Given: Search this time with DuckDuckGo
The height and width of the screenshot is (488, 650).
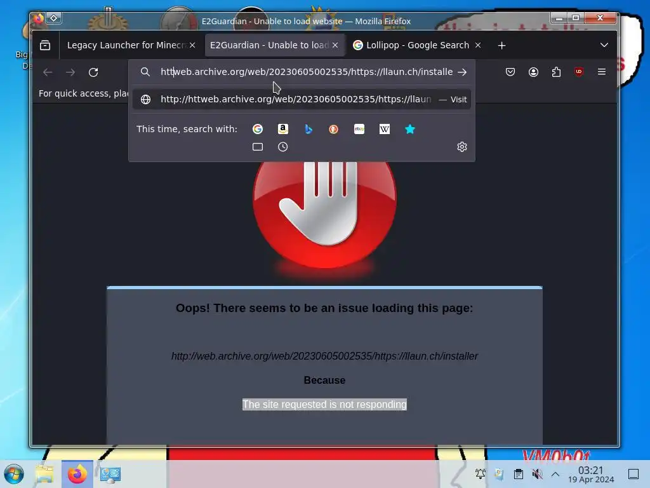Looking at the screenshot, I should [334, 129].
